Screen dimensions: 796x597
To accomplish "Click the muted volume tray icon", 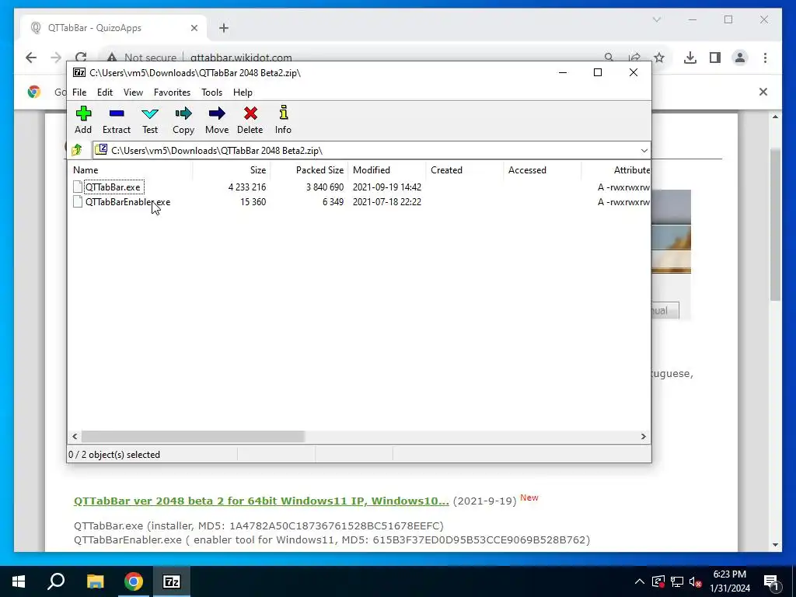I will [x=696, y=581].
